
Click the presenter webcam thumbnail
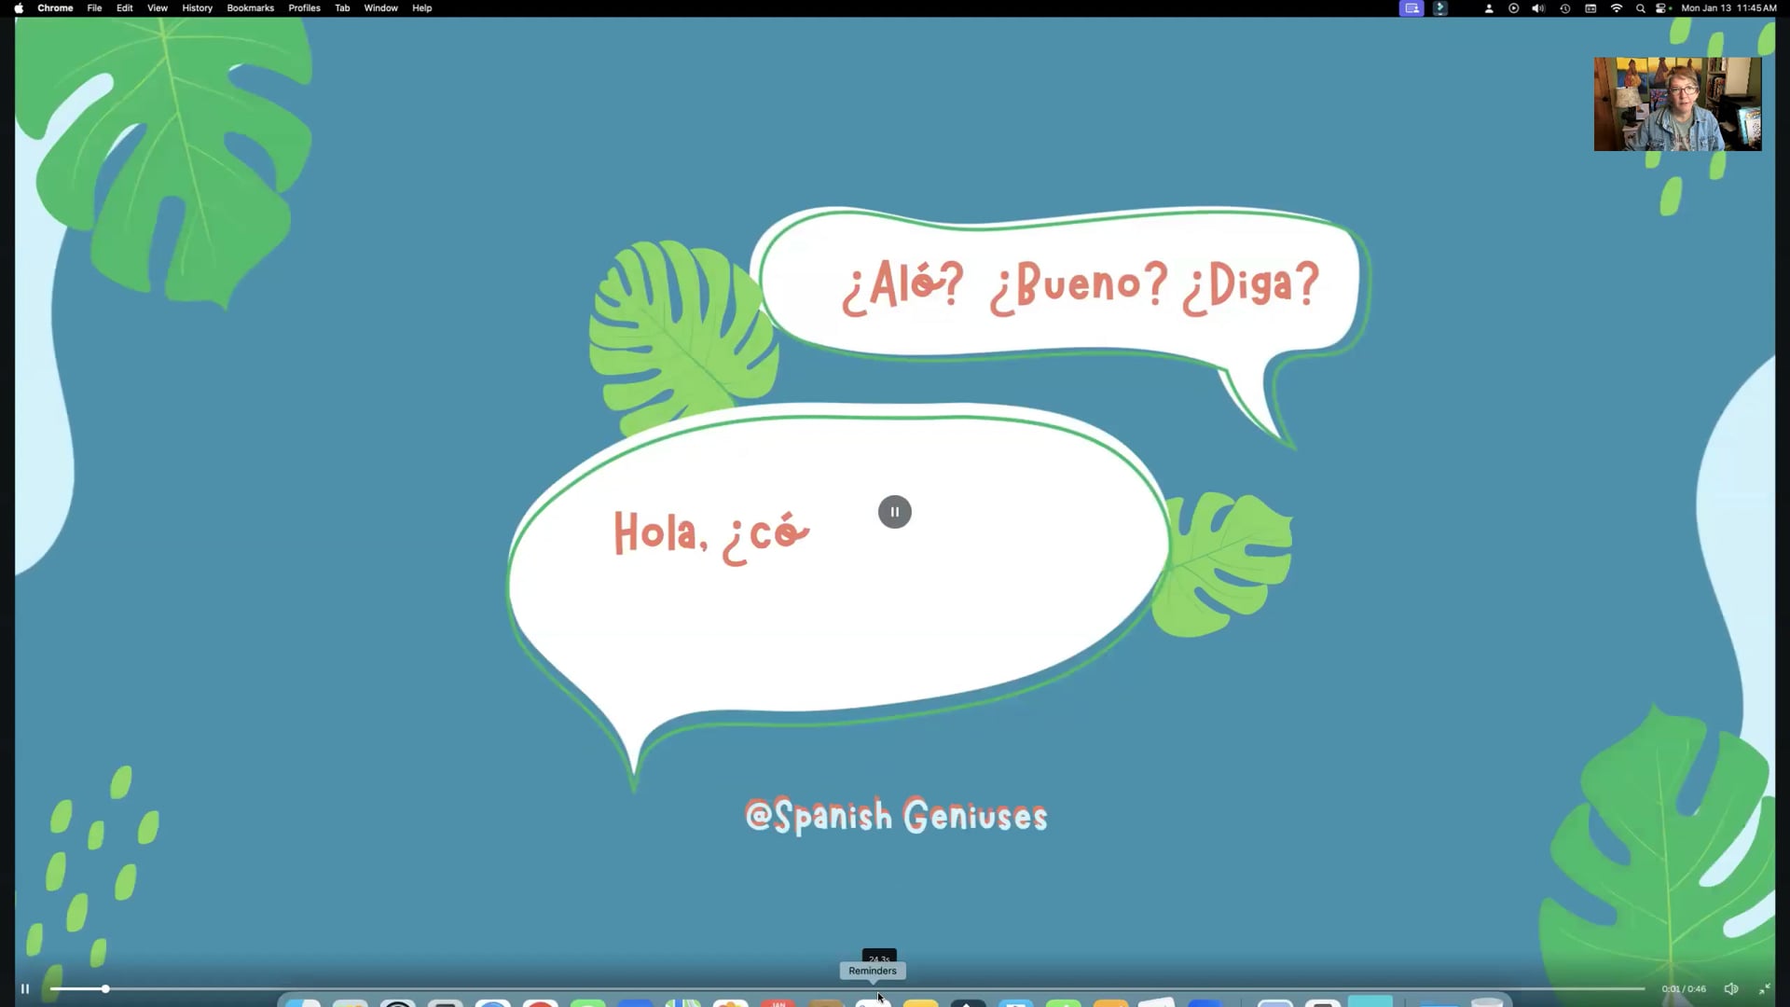1677,104
